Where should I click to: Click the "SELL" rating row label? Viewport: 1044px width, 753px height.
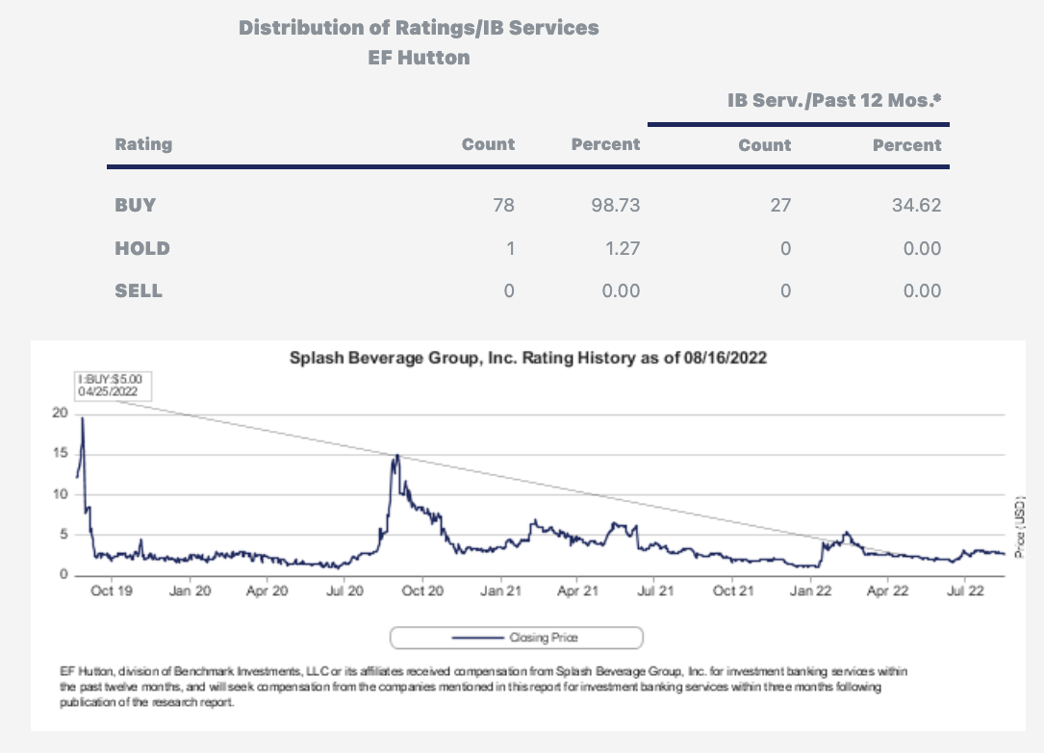click(139, 291)
